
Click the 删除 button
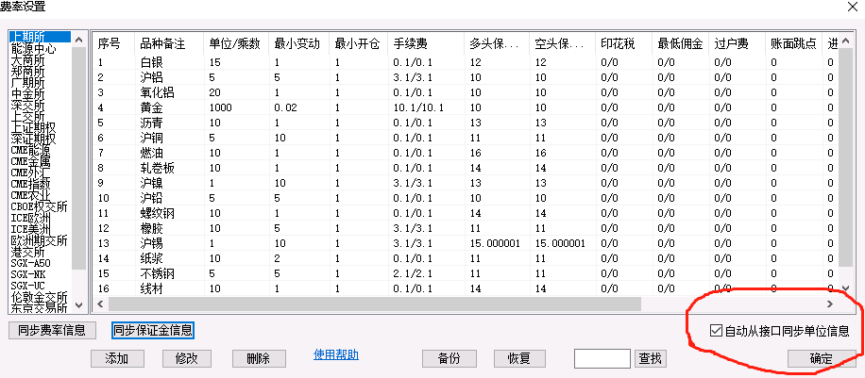coord(258,358)
